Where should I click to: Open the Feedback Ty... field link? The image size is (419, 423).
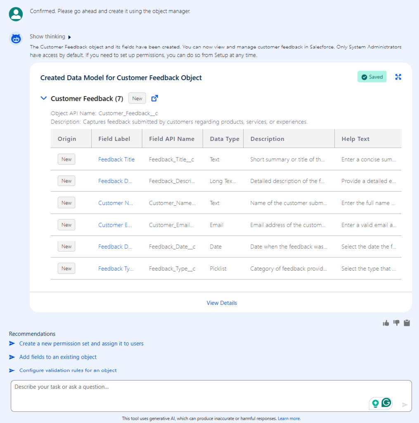pos(116,269)
